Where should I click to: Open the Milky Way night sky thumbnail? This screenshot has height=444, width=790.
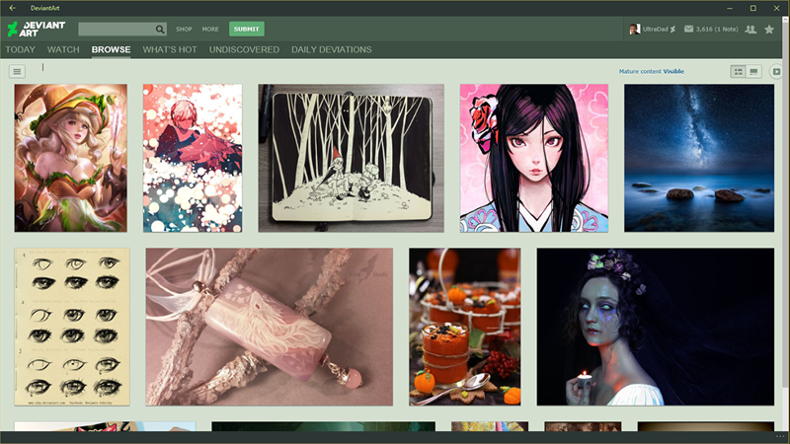[x=699, y=158]
